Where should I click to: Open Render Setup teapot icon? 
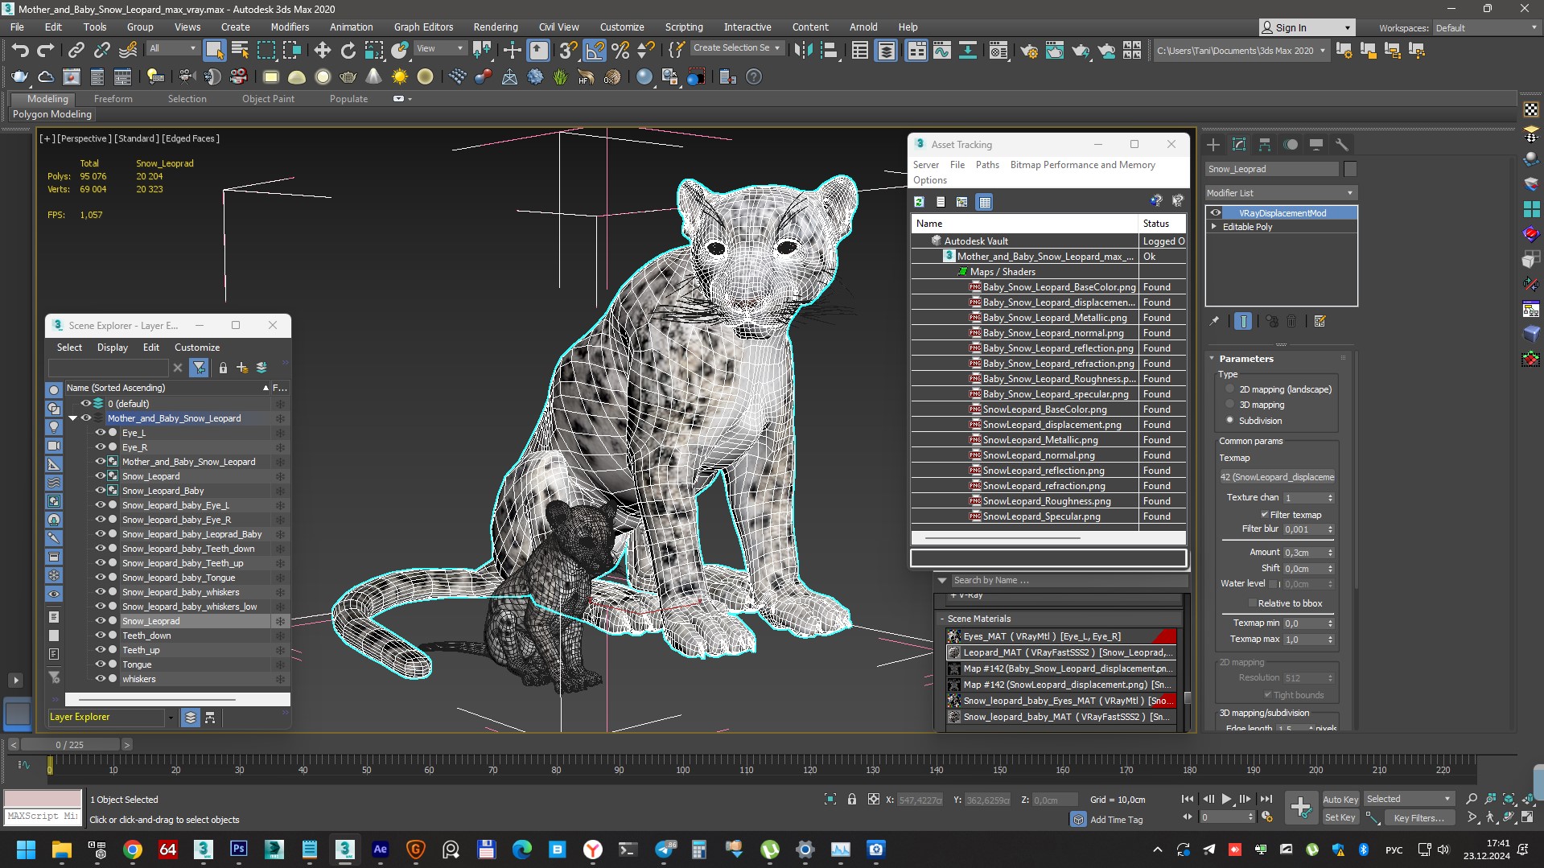1028,51
